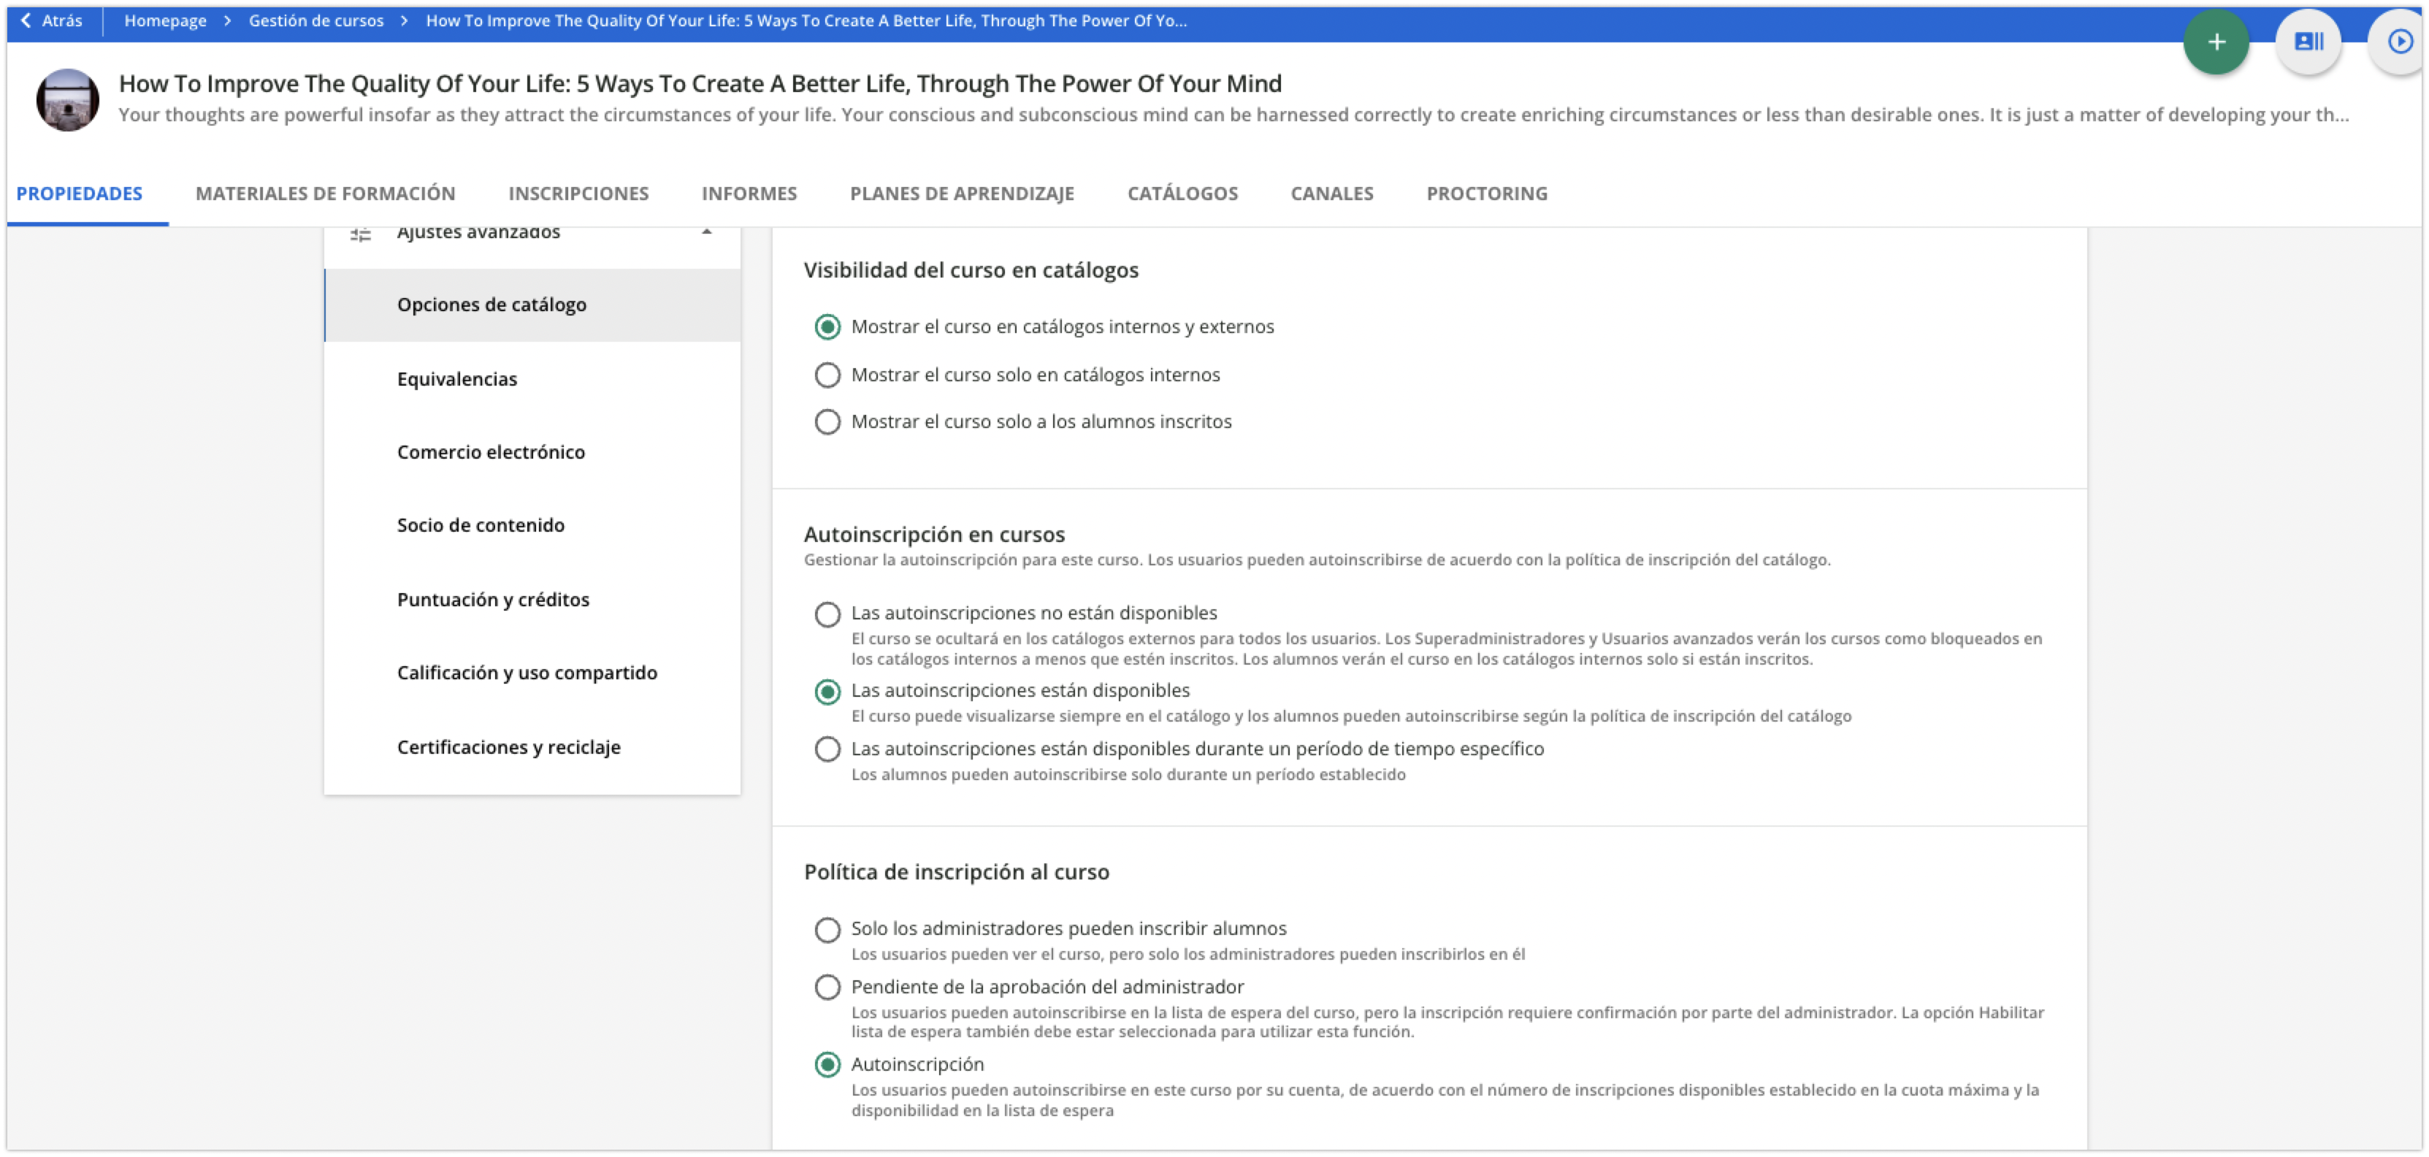Click the course thumbnail avatar image
Viewport: 2429px width, 1157px height.
click(68, 100)
